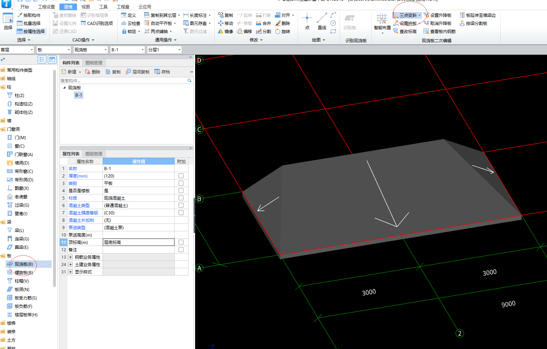Tick the 附加 checkbox for 备注
Screen dimensions: 547x349
coord(181,250)
